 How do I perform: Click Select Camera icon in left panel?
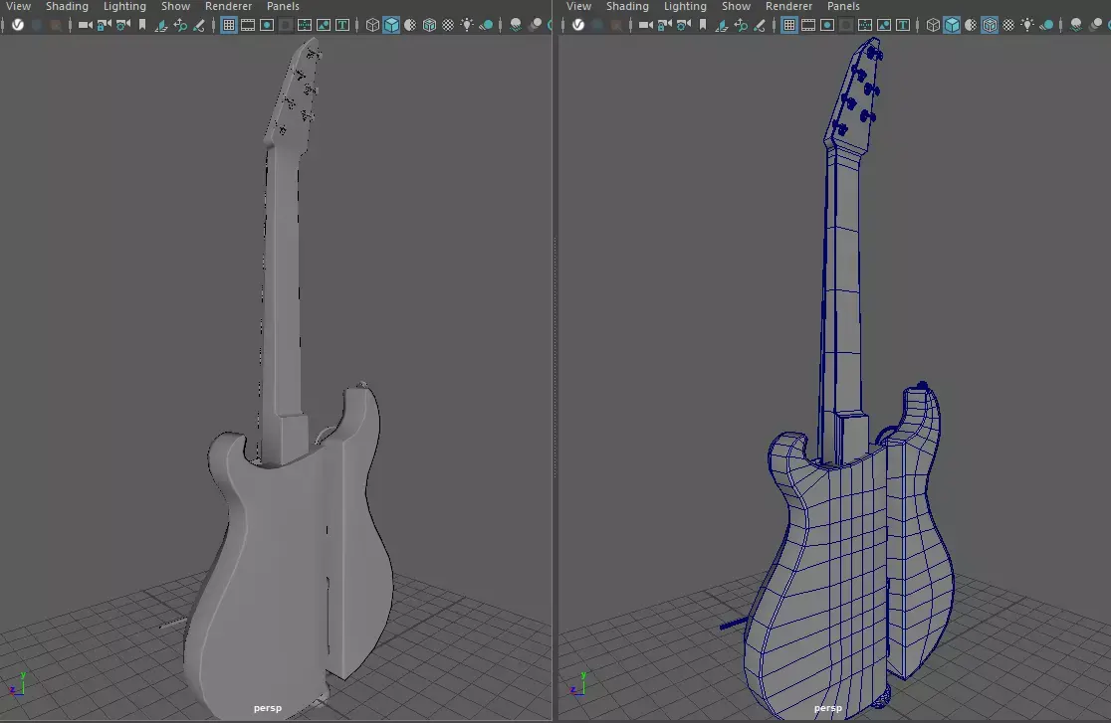coord(85,25)
